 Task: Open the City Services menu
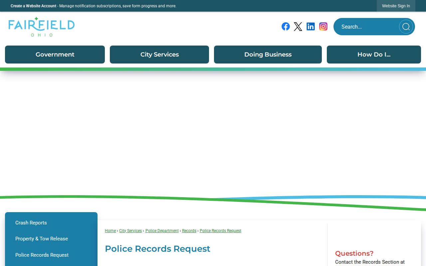159,55
